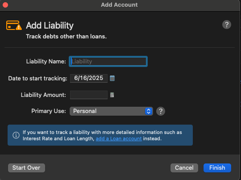Click the 'Liability Name:' label

46,61
